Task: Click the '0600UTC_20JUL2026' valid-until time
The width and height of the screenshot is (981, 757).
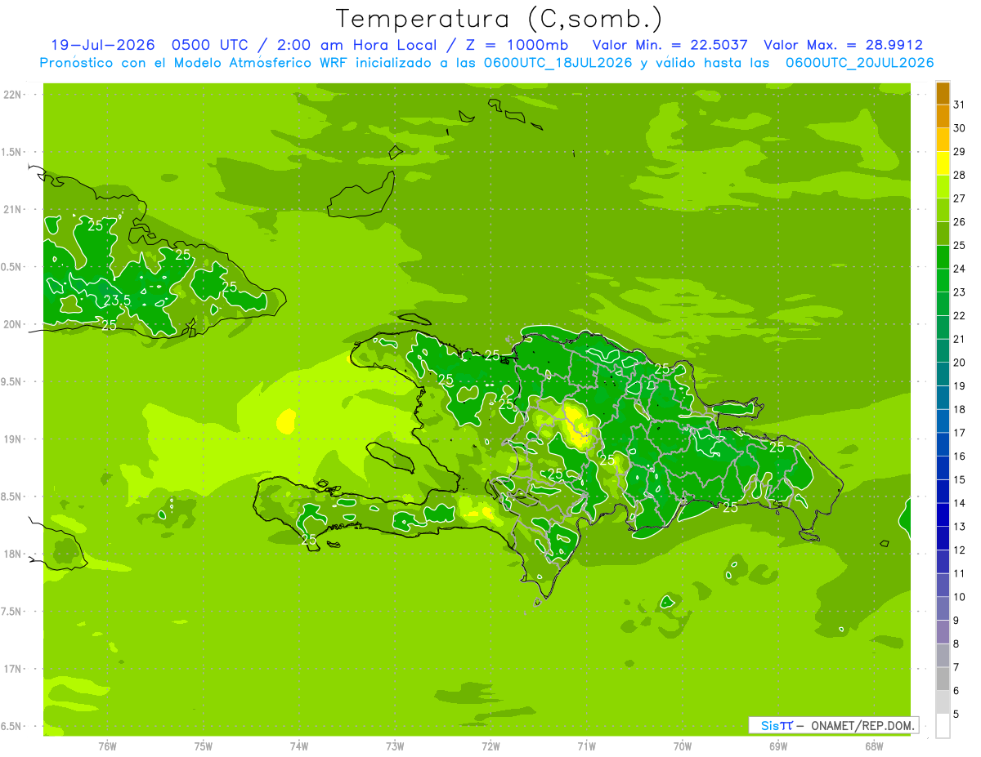Action: (859, 63)
